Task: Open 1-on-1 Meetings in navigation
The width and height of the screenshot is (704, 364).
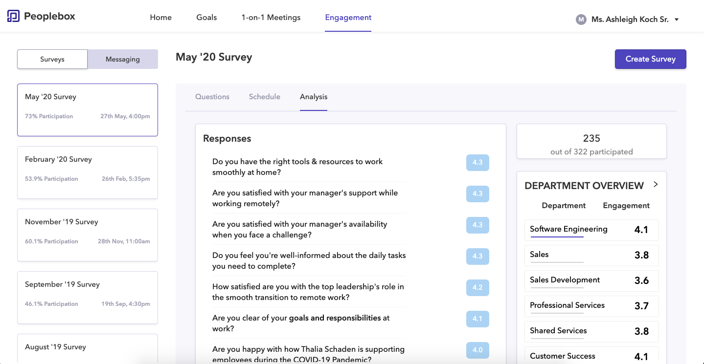Action: pyautogui.click(x=271, y=18)
